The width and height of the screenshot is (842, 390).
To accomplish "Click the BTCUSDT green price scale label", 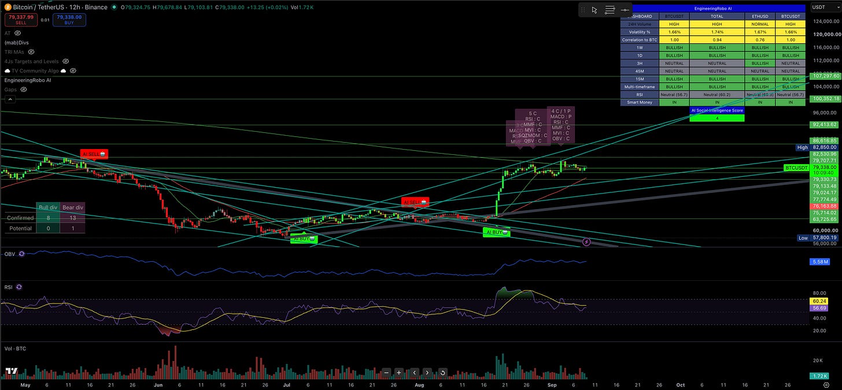I will pos(796,168).
